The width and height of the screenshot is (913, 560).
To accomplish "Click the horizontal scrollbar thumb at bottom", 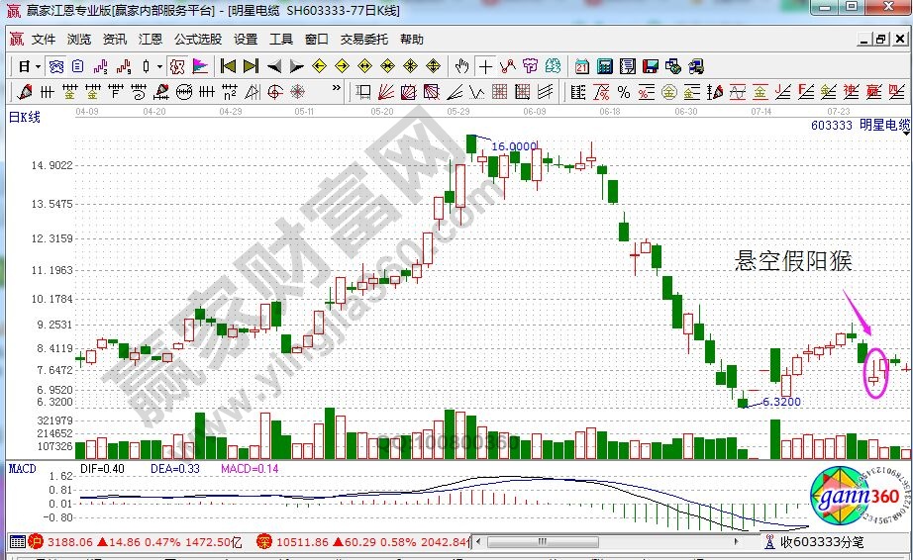I will 543,542.
